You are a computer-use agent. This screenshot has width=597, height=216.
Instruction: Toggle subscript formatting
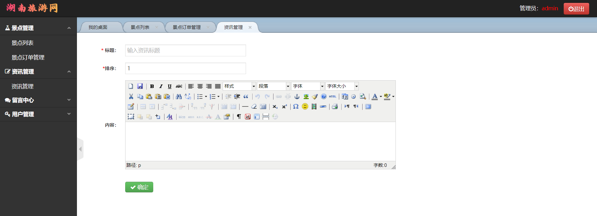point(275,106)
